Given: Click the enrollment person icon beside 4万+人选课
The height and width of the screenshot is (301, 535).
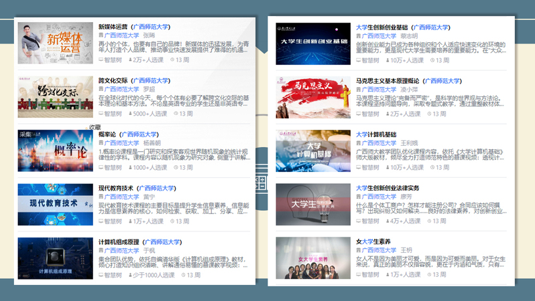Looking at the screenshot, I should tap(388, 221).
